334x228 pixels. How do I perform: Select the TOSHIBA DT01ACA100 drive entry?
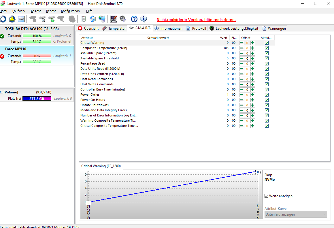[x=37, y=35]
